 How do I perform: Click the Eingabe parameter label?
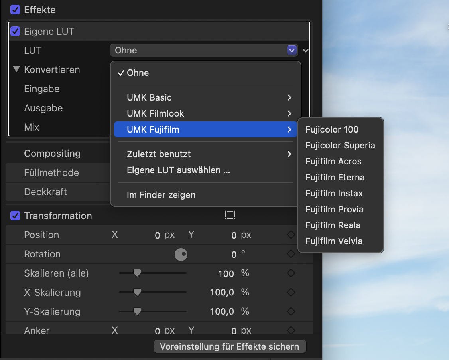42,89
